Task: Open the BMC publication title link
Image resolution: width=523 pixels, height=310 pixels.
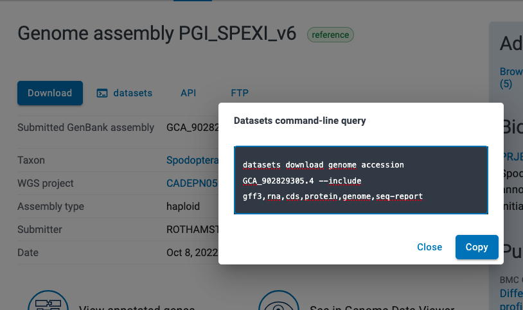Action: 512,293
